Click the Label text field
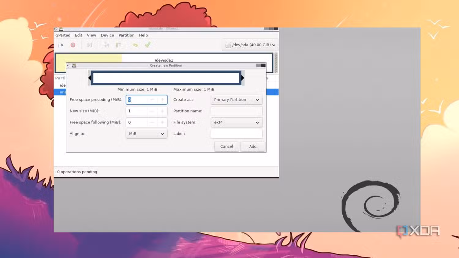The width and height of the screenshot is (459, 258). point(237,134)
